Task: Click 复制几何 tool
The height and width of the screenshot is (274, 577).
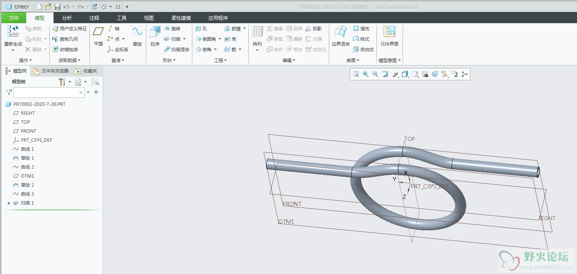Action: tap(65, 39)
